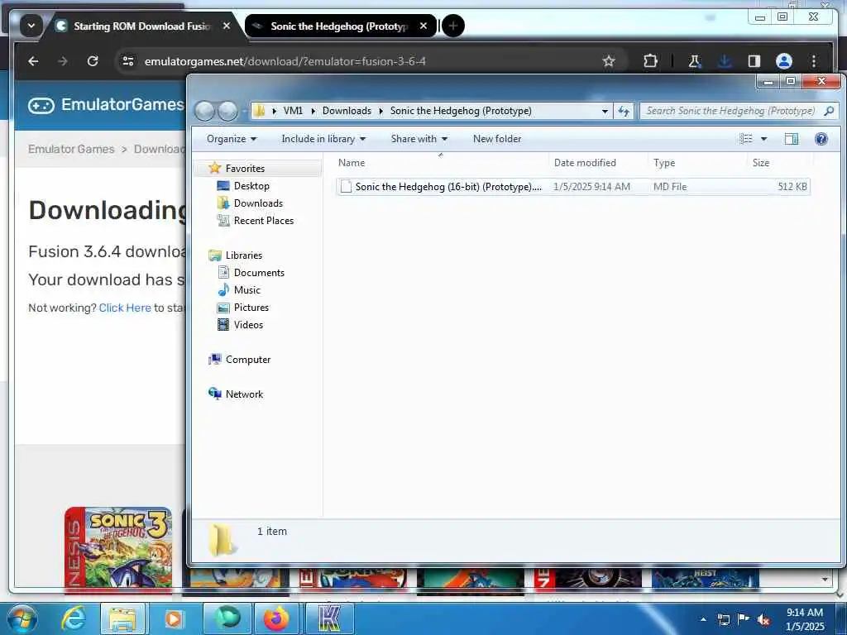
Task: Open Pictures library
Action: pos(251,308)
